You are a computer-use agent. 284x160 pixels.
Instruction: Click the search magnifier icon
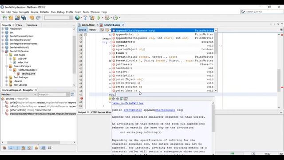click(243, 12)
